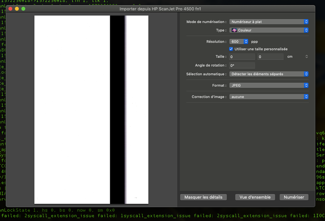Click the second Taille height field
This screenshot has height=221, width=325.
[271, 57]
